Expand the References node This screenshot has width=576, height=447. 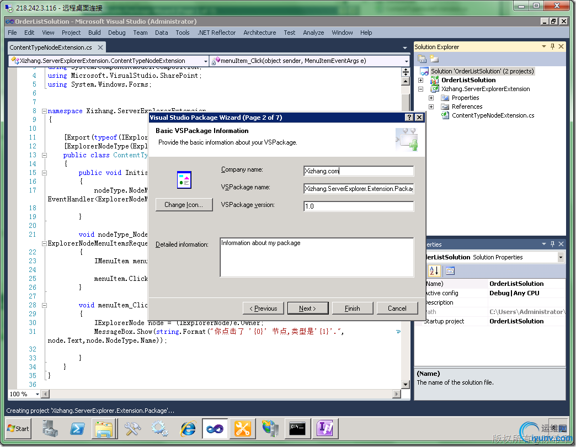point(431,107)
